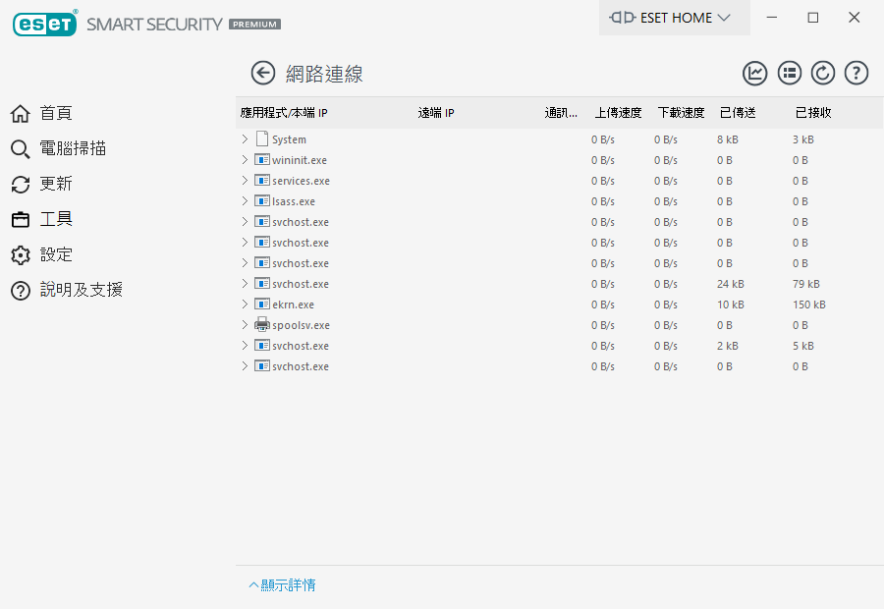Select the wininit.exe row

point(300,160)
